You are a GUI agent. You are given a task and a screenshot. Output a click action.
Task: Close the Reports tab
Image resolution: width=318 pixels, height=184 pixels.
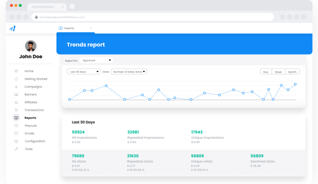point(91,28)
